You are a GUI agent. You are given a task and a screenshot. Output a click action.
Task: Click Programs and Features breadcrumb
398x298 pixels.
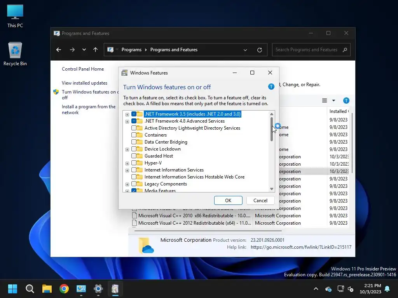click(x=174, y=50)
